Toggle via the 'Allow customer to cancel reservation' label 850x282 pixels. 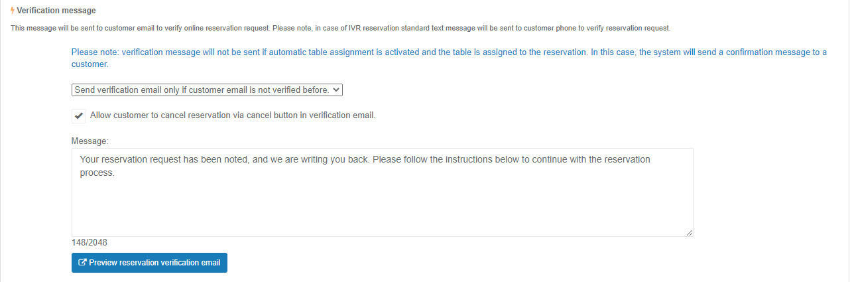pyautogui.click(x=233, y=115)
